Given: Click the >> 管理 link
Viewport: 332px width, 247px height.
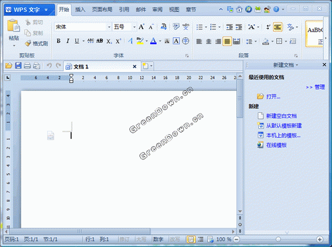Looking at the screenshot, I should (x=315, y=87).
